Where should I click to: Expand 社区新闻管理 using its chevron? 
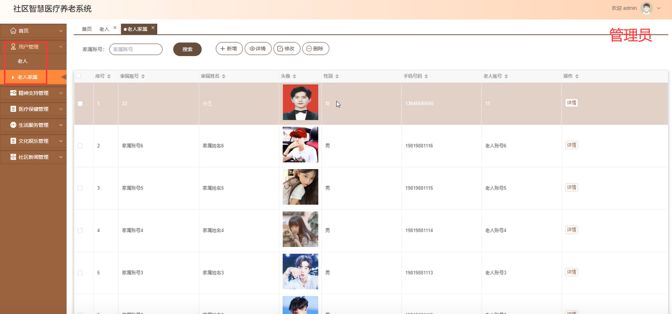(x=61, y=157)
